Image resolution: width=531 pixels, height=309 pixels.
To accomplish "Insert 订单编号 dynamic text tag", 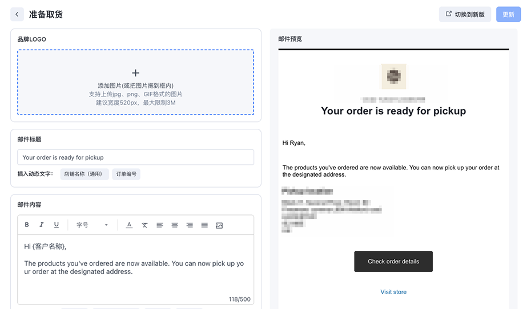I will point(126,174).
